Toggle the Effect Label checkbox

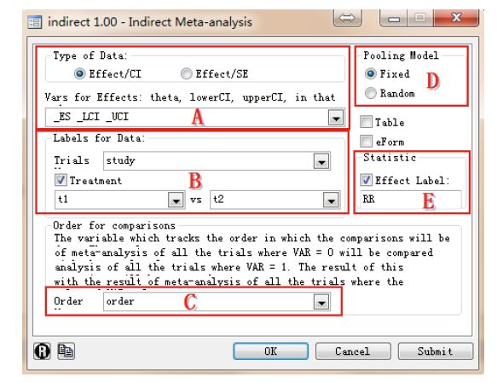point(367,180)
